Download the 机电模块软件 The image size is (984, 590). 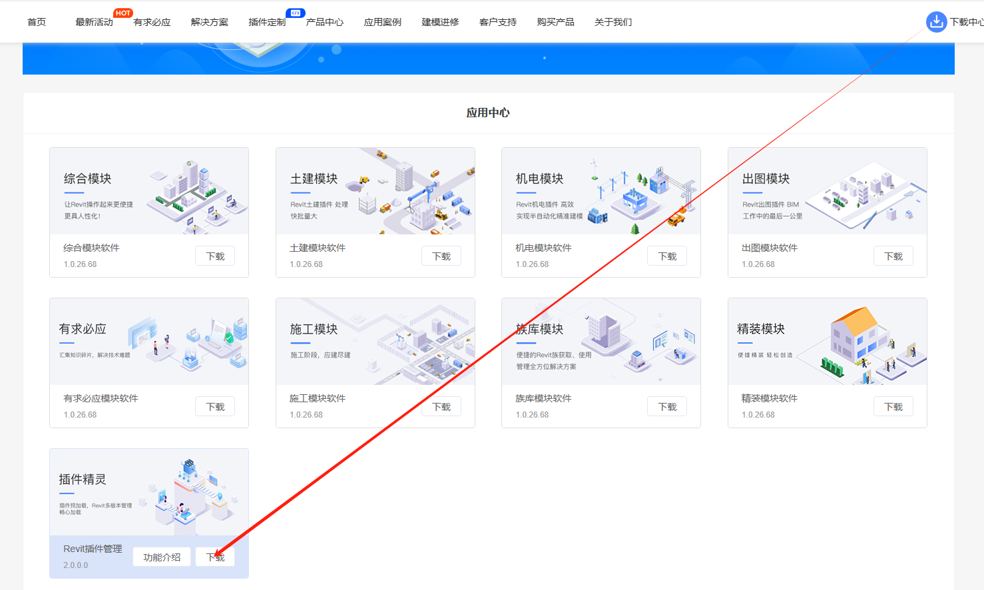coord(667,256)
